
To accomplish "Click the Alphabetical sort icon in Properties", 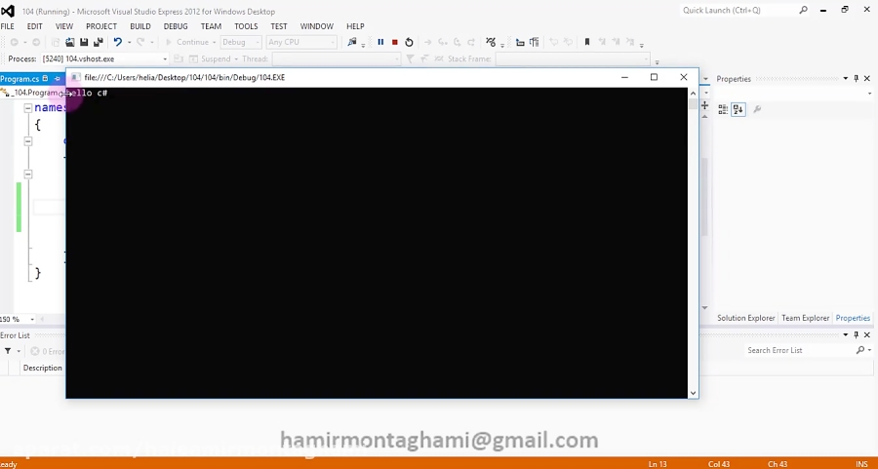I will click(x=738, y=110).
